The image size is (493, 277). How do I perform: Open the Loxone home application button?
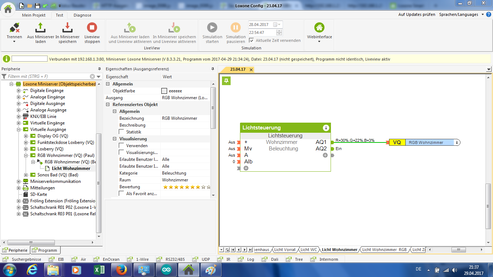click(8, 9)
